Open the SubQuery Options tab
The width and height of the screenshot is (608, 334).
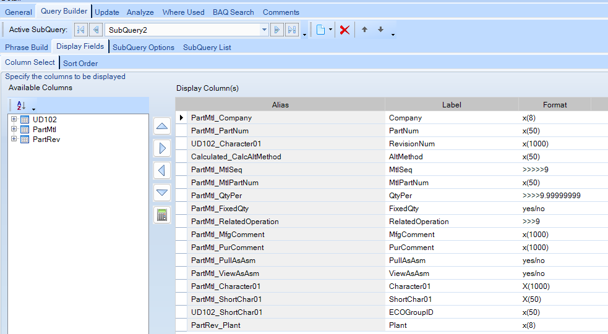tap(143, 48)
